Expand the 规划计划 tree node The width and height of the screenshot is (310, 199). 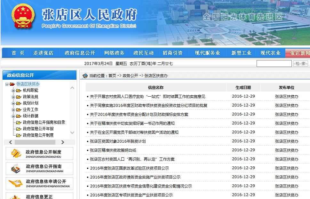click(x=13, y=103)
